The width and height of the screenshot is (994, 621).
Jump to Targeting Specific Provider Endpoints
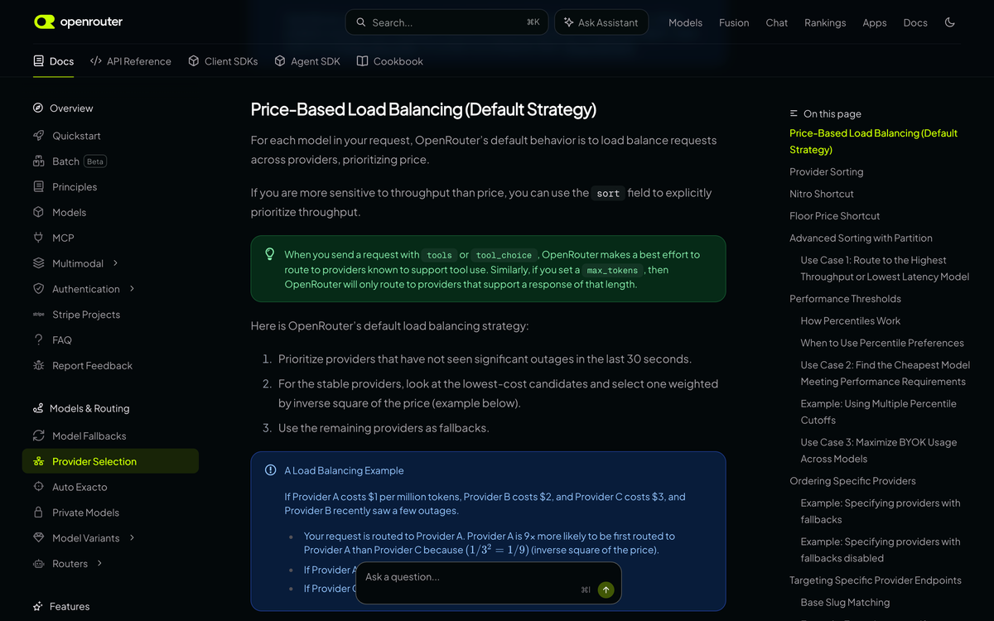pyautogui.click(x=876, y=580)
